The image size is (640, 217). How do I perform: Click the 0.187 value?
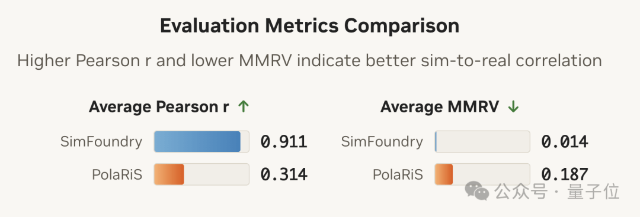pos(565,174)
